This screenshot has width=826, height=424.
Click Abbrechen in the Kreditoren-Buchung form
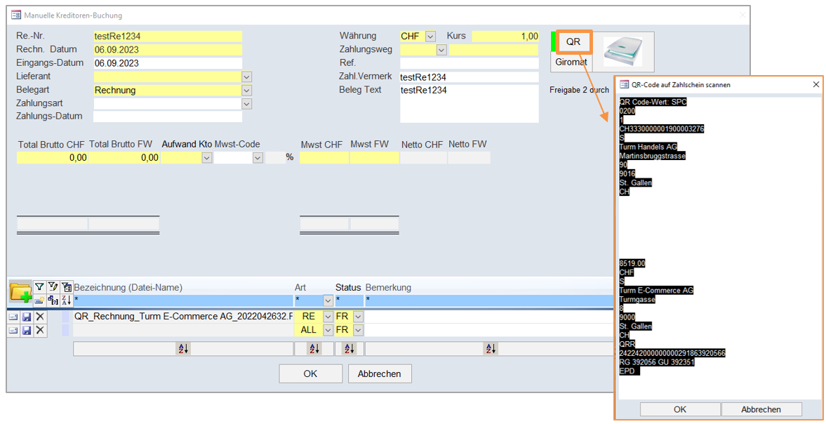point(379,373)
